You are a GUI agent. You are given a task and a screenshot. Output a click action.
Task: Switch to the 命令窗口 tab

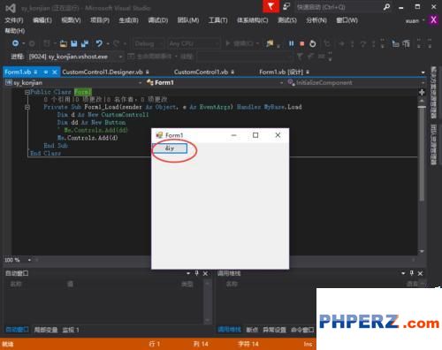click(302, 330)
